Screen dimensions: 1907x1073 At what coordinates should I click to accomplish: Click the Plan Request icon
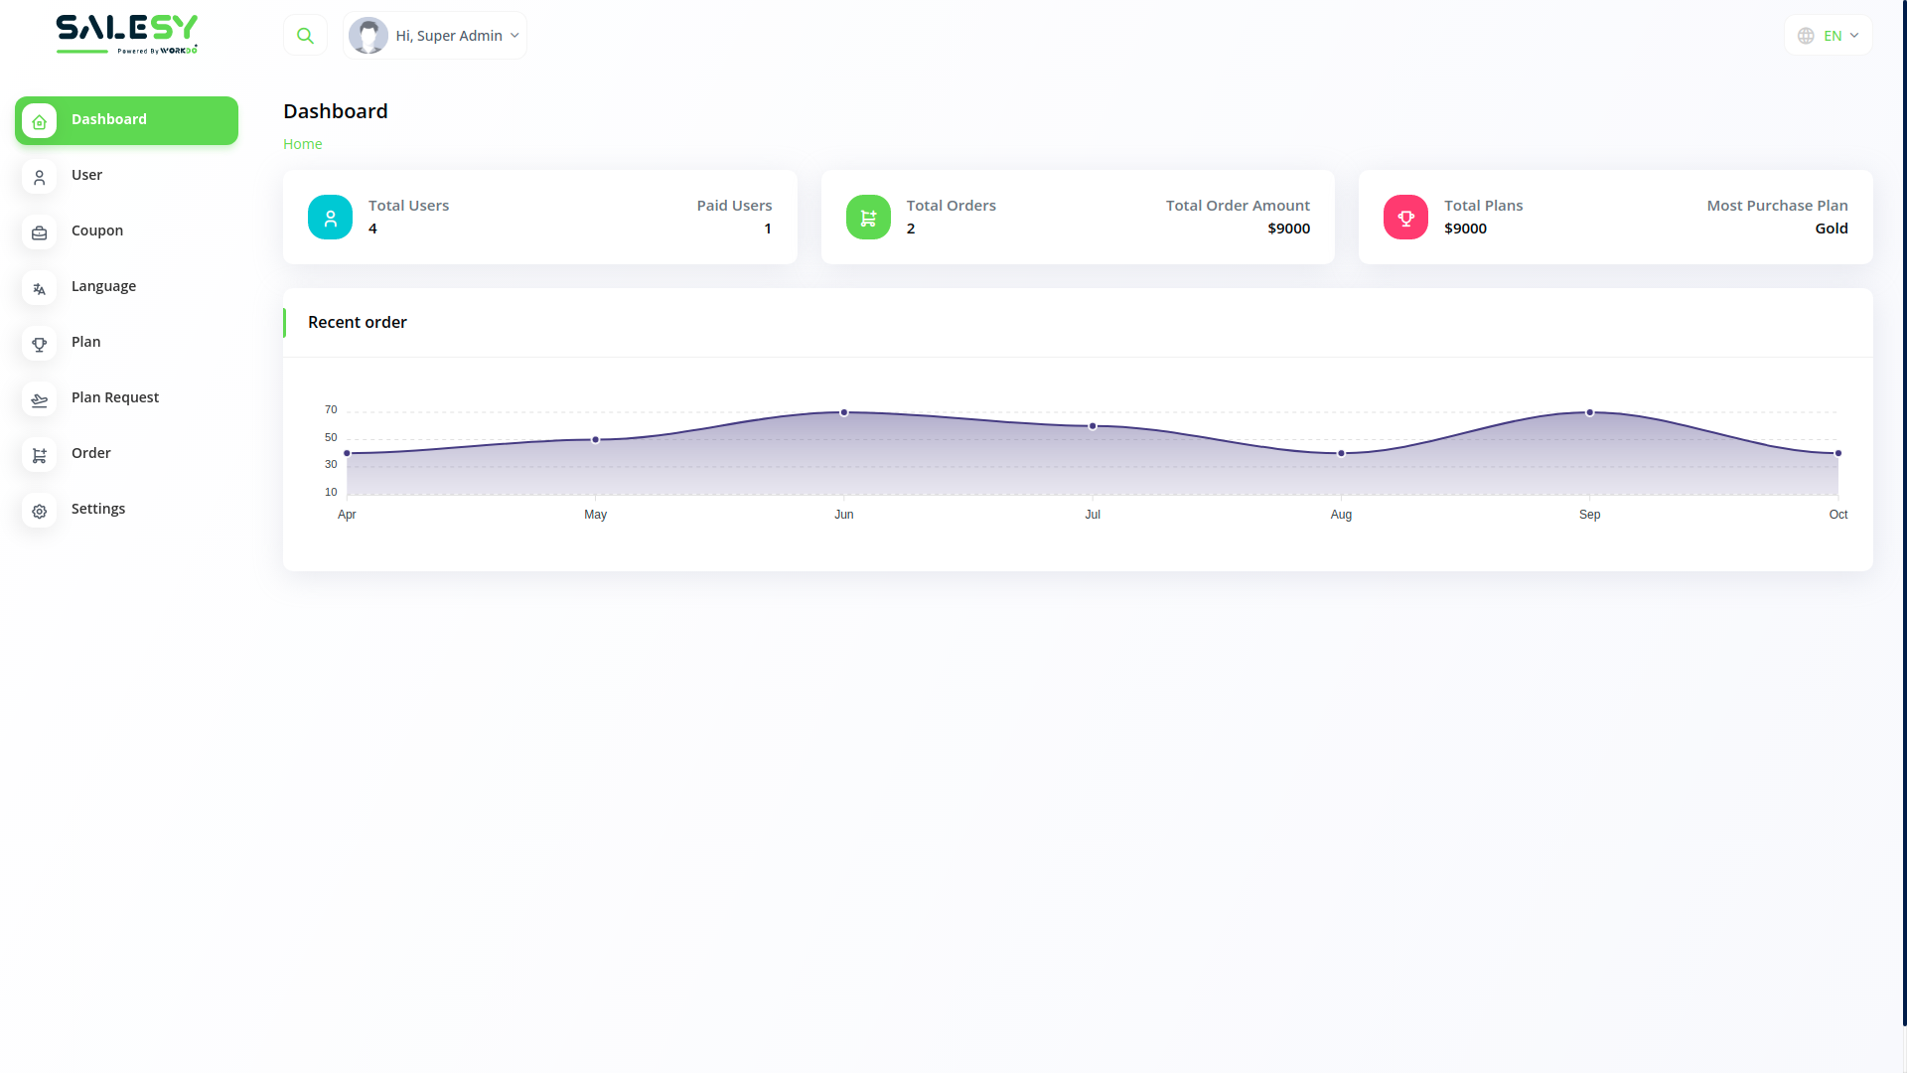39,399
